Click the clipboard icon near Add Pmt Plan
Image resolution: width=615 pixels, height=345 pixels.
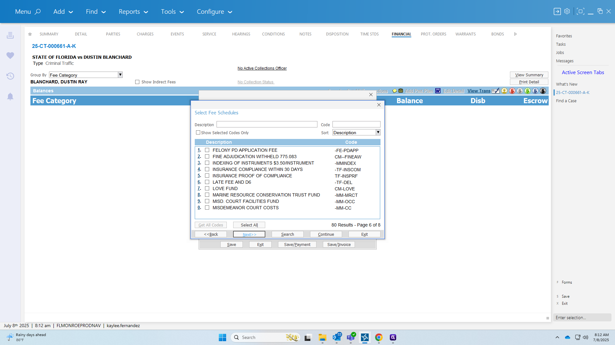(x=401, y=91)
